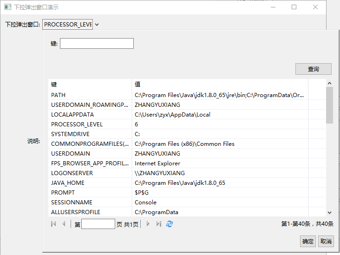Click the page number input box
340x255 pixels.
click(x=98, y=224)
